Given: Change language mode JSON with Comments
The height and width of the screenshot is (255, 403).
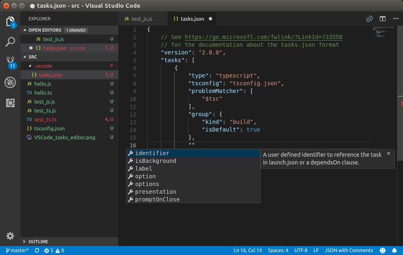Looking at the screenshot, I should (x=349, y=251).
